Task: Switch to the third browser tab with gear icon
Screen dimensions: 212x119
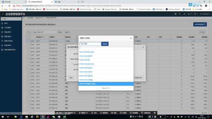Action: point(67,2)
